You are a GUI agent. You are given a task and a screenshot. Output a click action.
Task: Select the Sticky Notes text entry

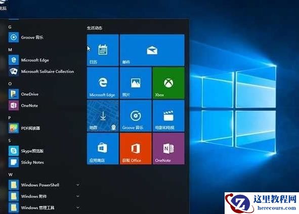coord(32,162)
